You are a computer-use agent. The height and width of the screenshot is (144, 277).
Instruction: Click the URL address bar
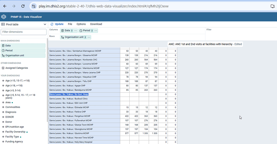[104, 6]
